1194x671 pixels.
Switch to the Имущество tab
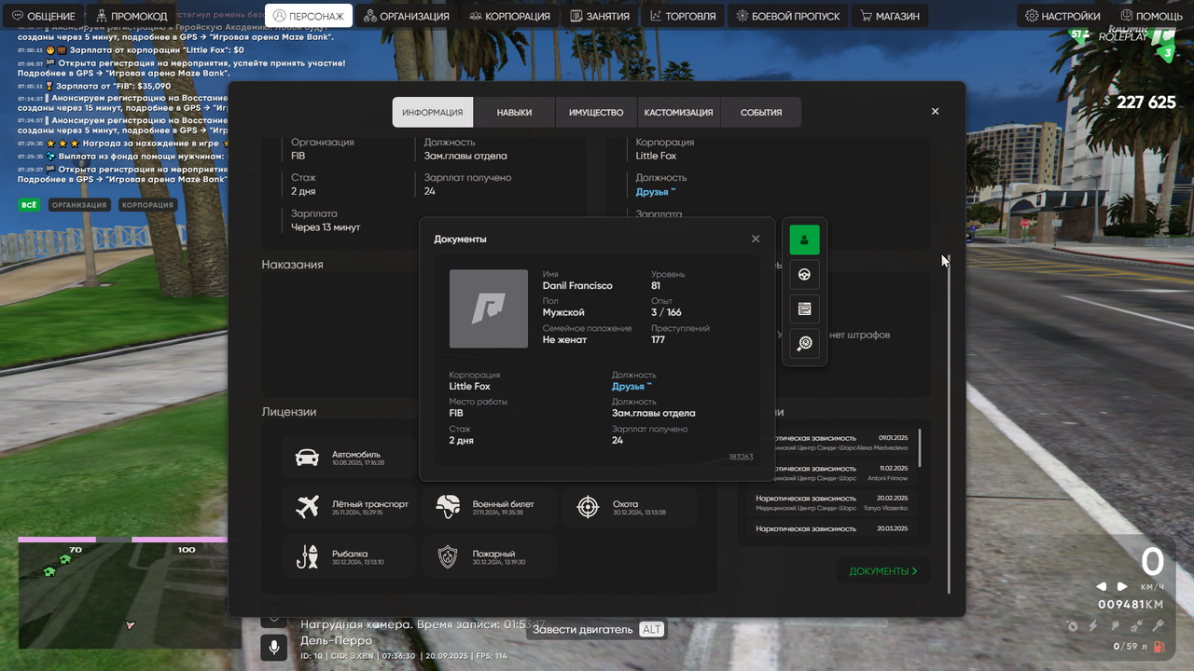[x=596, y=112]
